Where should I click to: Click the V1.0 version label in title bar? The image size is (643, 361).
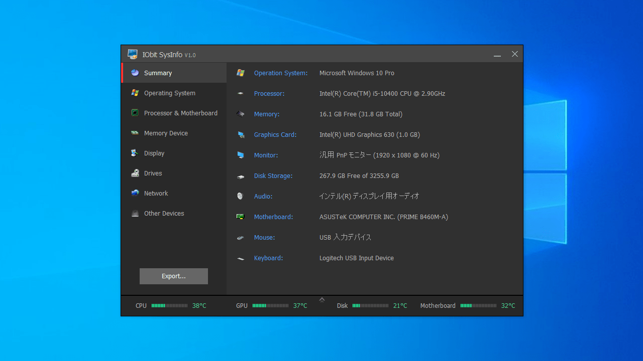(x=190, y=55)
